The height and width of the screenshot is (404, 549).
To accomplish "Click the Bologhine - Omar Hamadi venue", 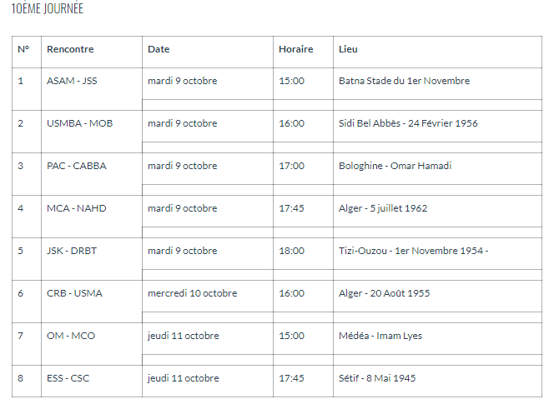I will [395, 166].
